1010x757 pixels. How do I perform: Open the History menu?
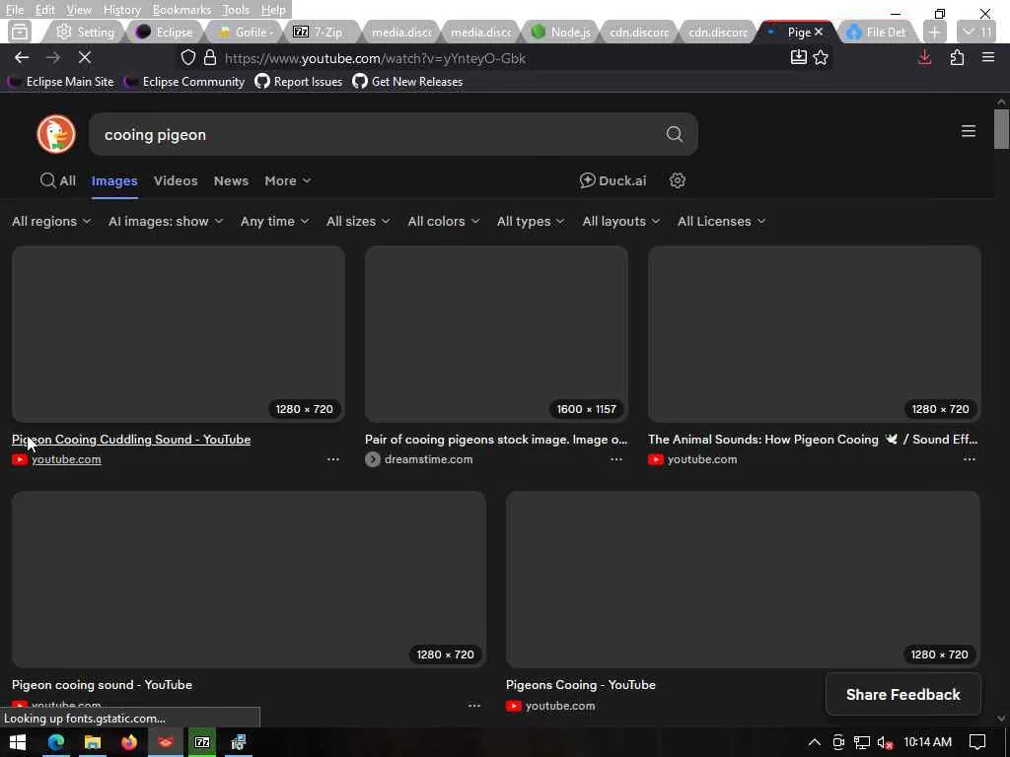[x=121, y=10]
